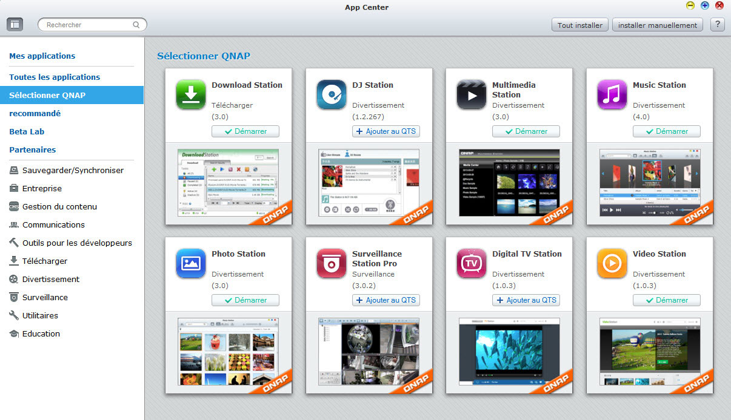Screen dimensions: 731x420
Task: Open the Partenaires section
Action: point(33,149)
